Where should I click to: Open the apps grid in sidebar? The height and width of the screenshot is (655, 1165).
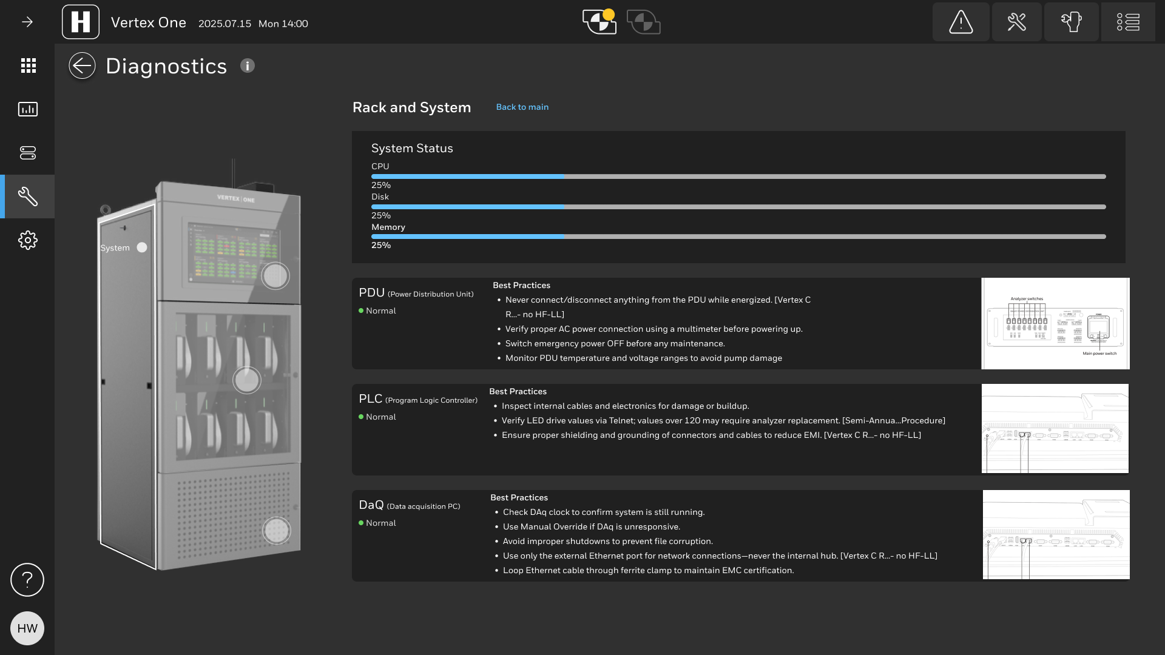pyautogui.click(x=28, y=65)
